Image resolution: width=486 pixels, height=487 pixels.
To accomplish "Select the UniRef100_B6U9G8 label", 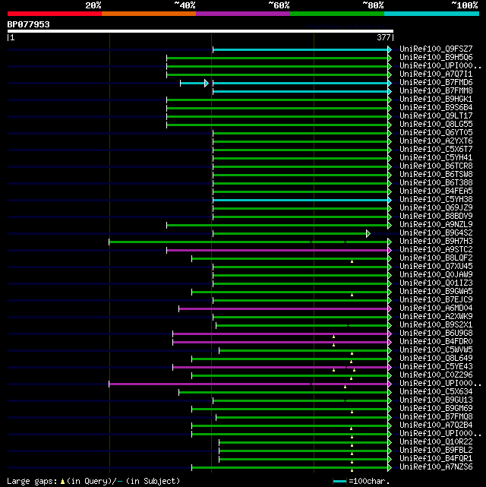I will click(x=436, y=334).
